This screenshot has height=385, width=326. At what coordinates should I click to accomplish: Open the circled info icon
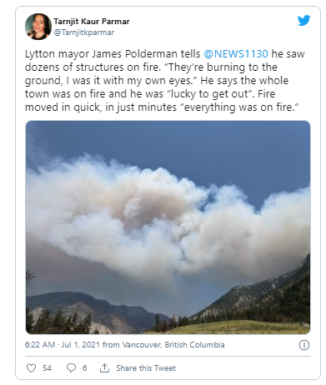click(304, 345)
